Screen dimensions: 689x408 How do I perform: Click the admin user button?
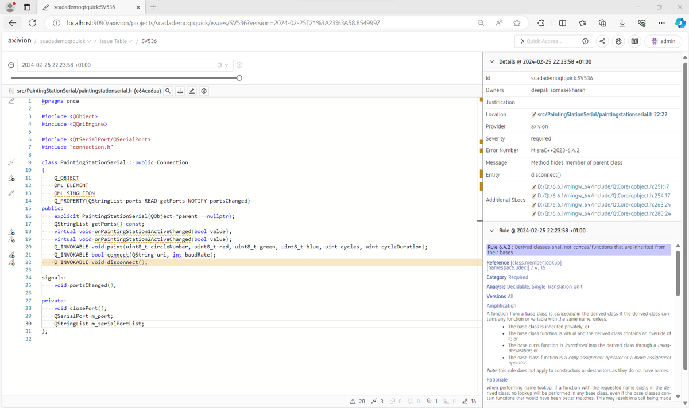(x=663, y=41)
